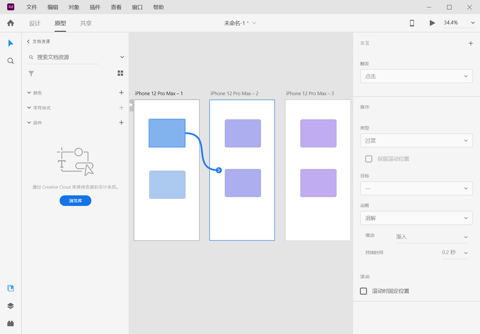Screen dimensions: 480x334
Task: Switch to the 共享 mode tab
Action: tap(86, 23)
